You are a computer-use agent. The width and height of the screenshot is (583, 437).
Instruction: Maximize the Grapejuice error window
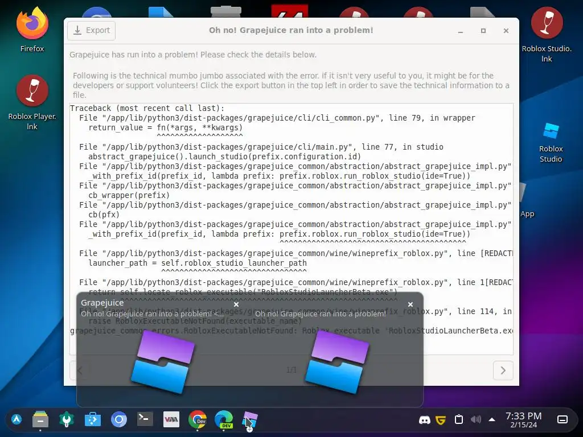click(x=483, y=31)
